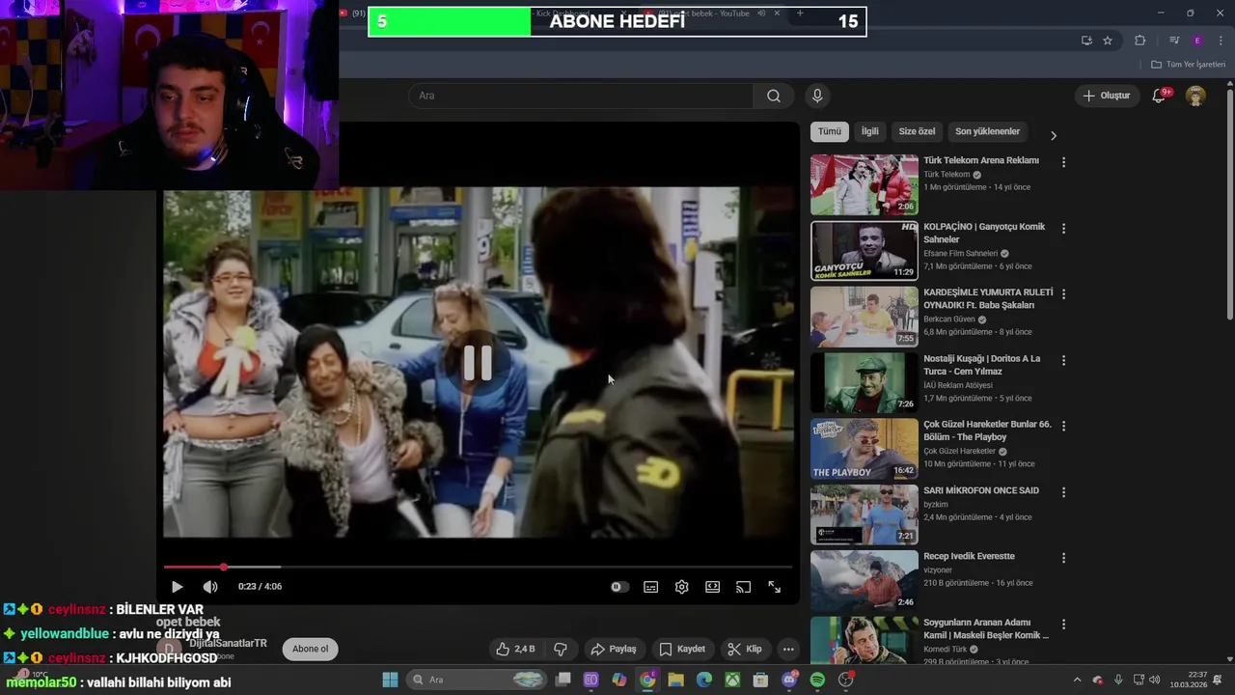Screen dimensions: 1235x695
Task: Open the Windows Start menu
Action: [x=390, y=680]
